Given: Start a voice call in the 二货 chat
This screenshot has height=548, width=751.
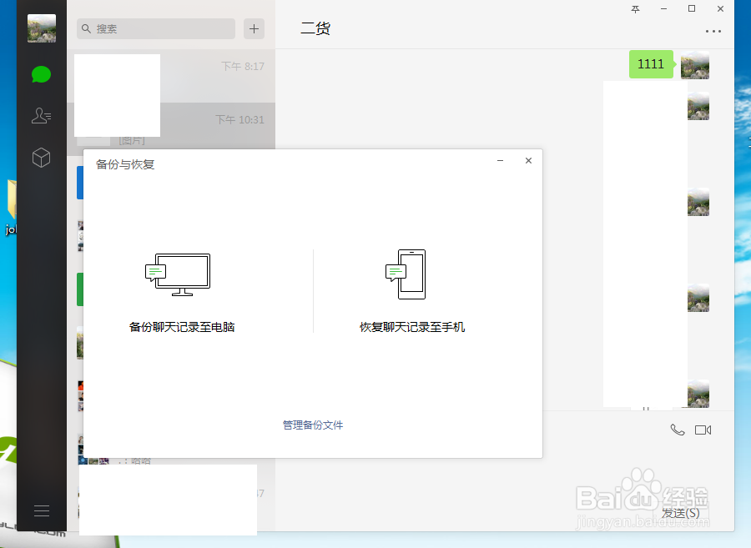Looking at the screenshot, I should click(678, 430).
